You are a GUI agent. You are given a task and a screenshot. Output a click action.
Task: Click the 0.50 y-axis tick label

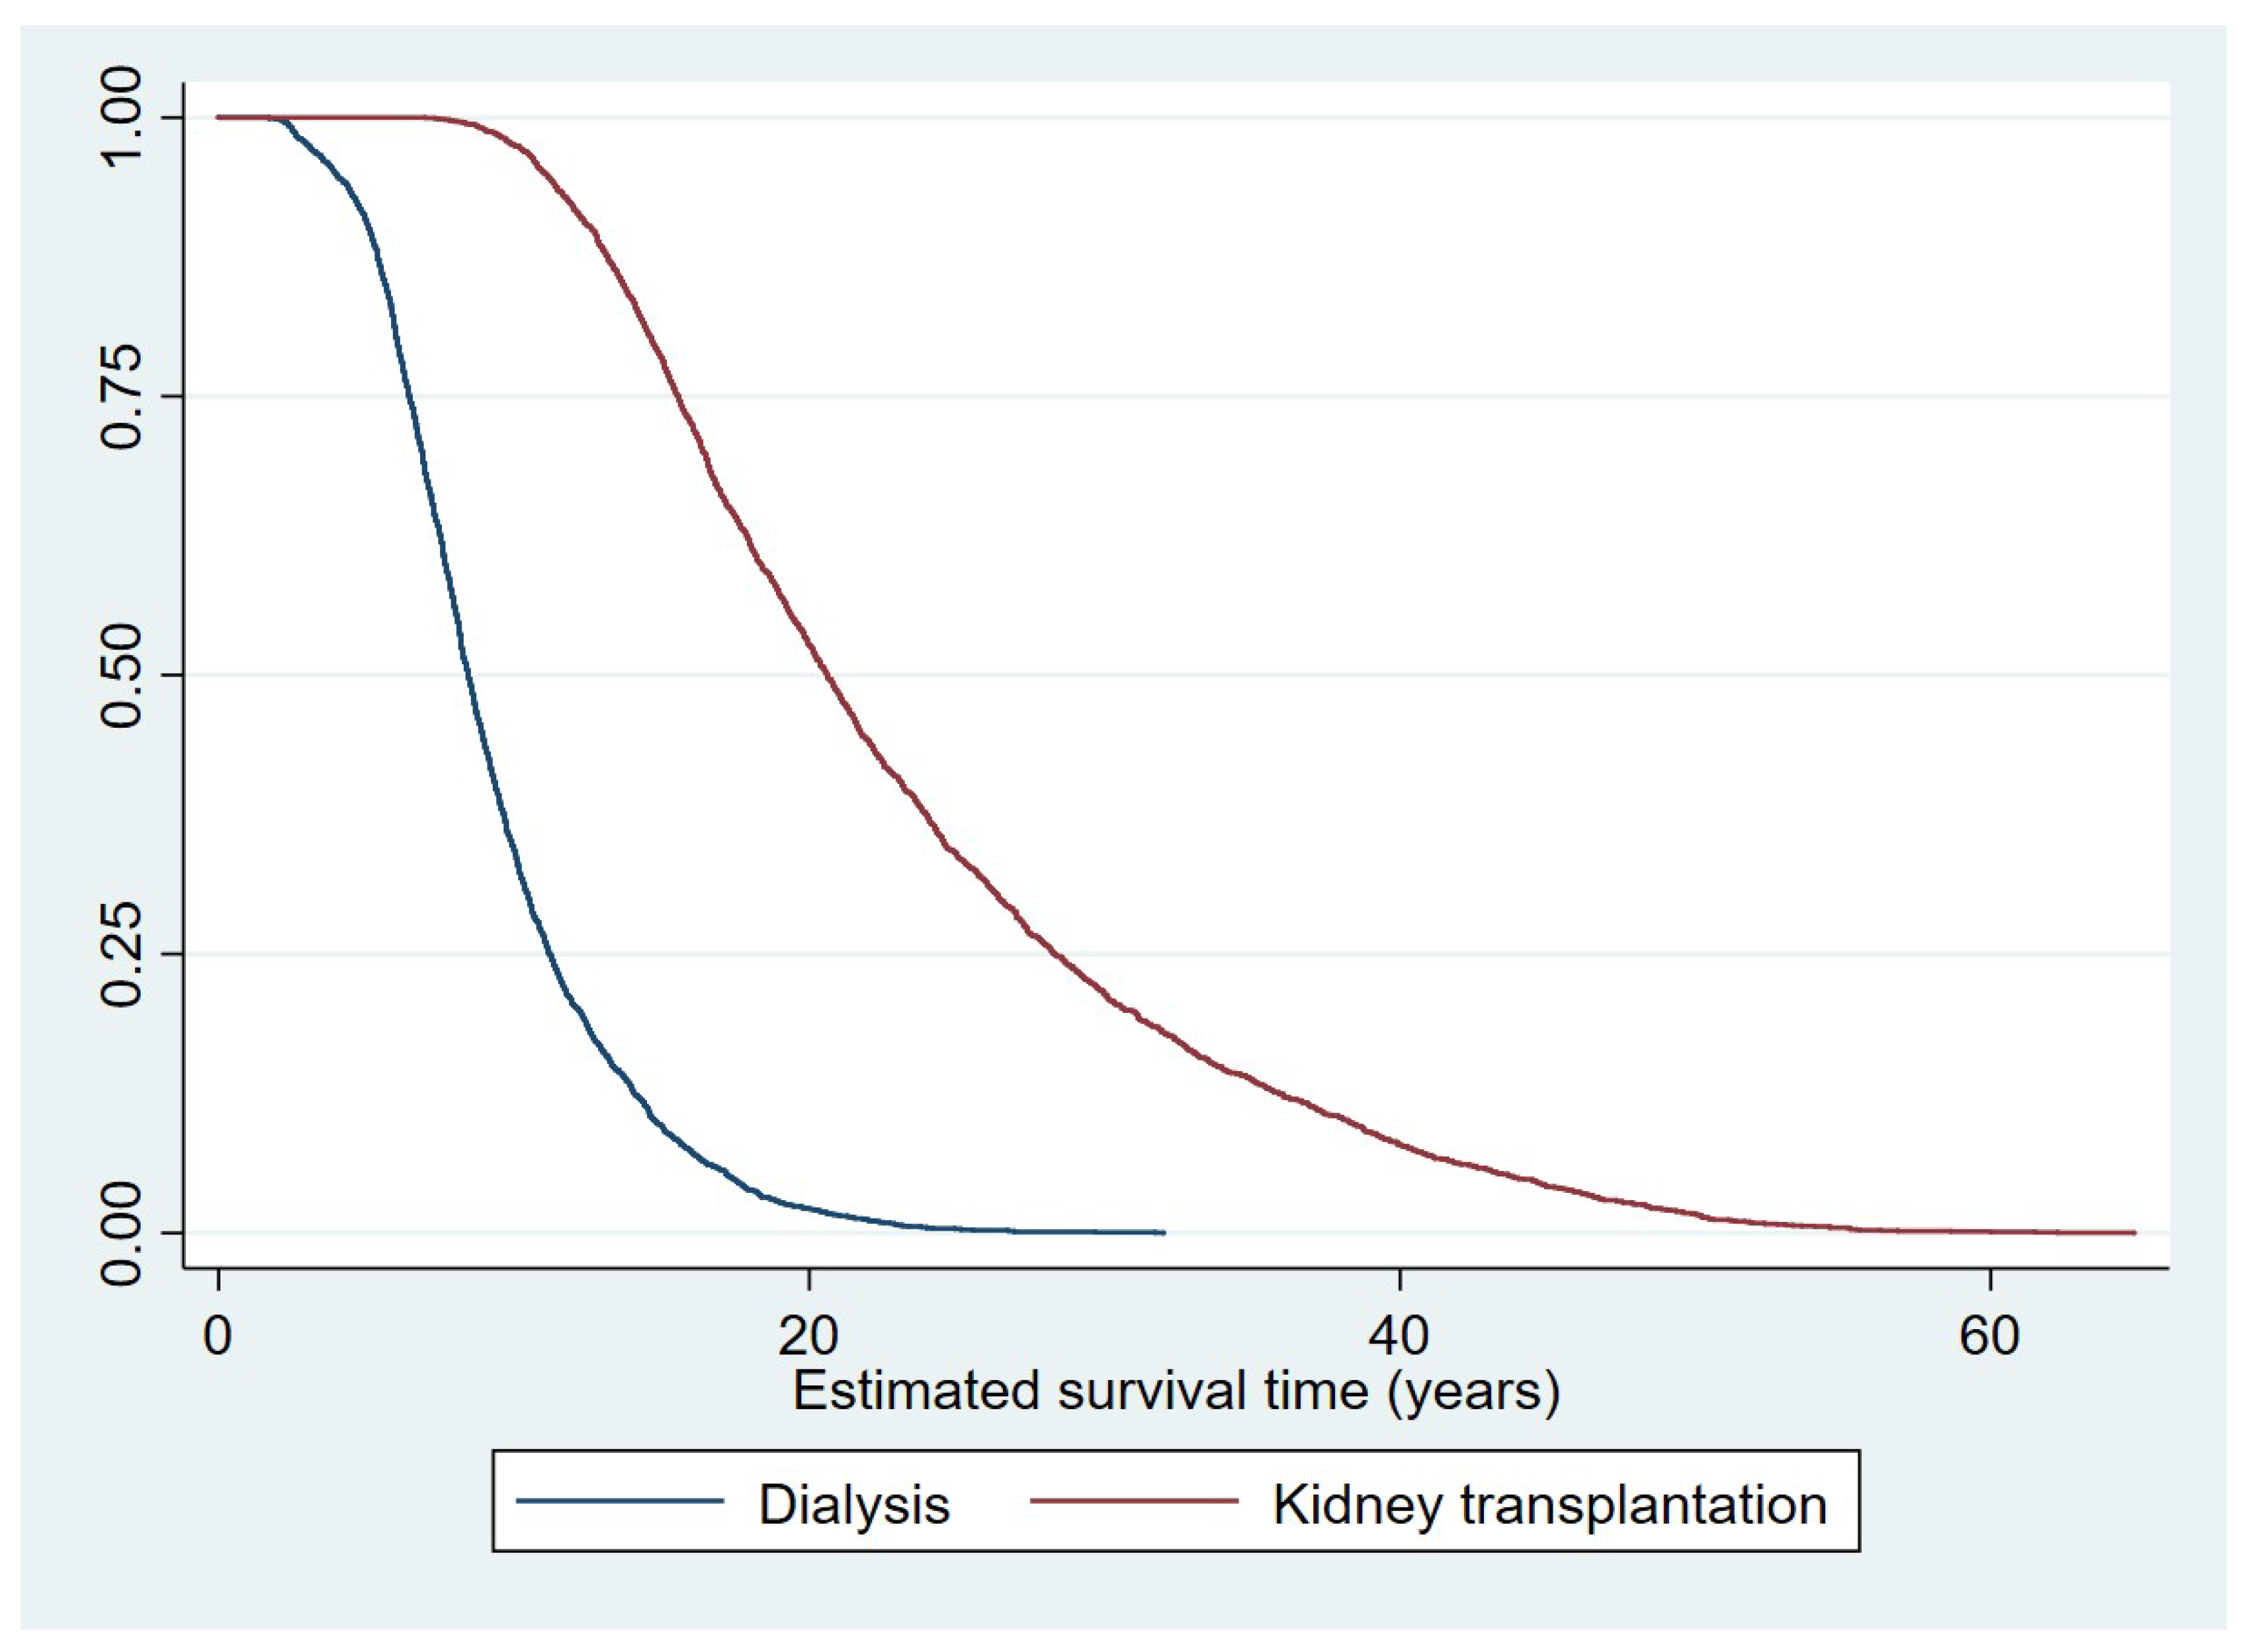click(x=124, y=675)
